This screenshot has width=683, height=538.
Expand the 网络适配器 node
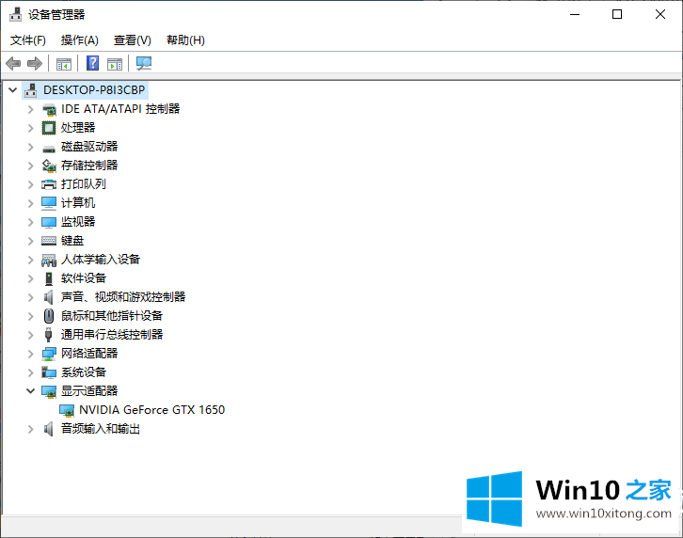pos(30,354)
